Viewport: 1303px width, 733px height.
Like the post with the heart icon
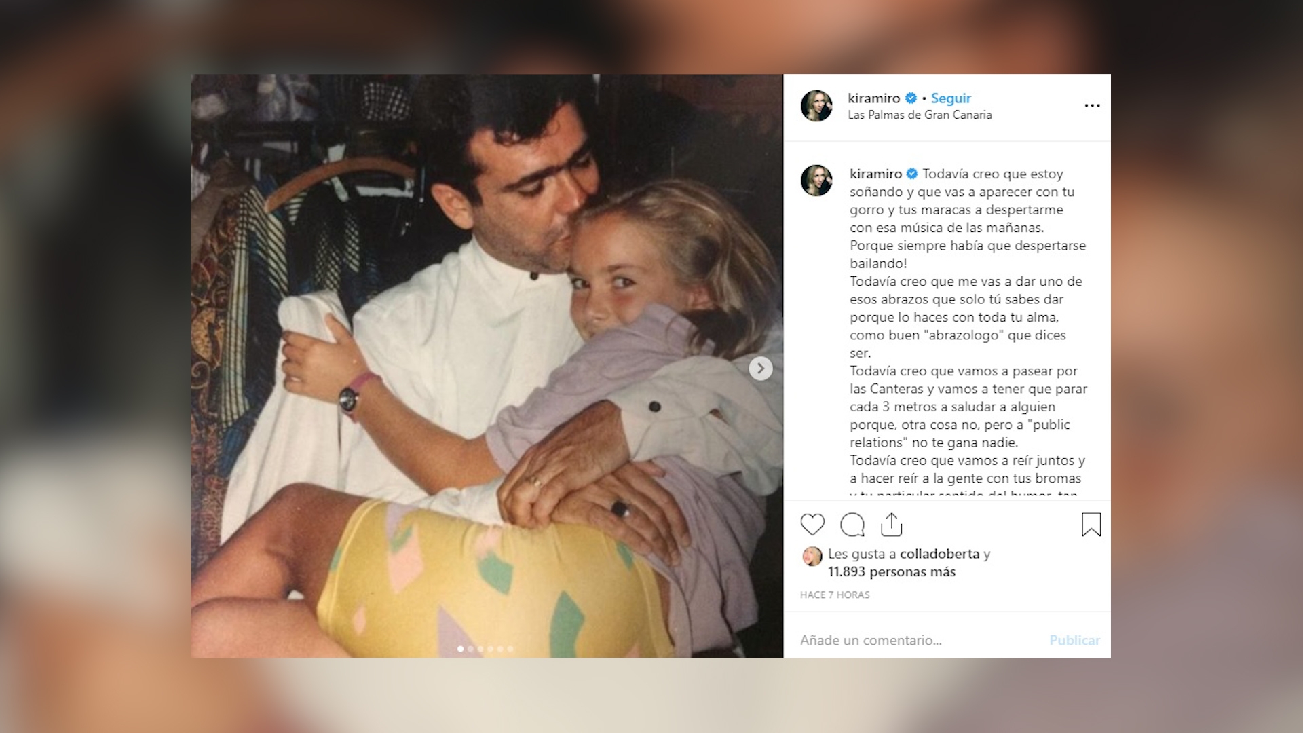812,525
